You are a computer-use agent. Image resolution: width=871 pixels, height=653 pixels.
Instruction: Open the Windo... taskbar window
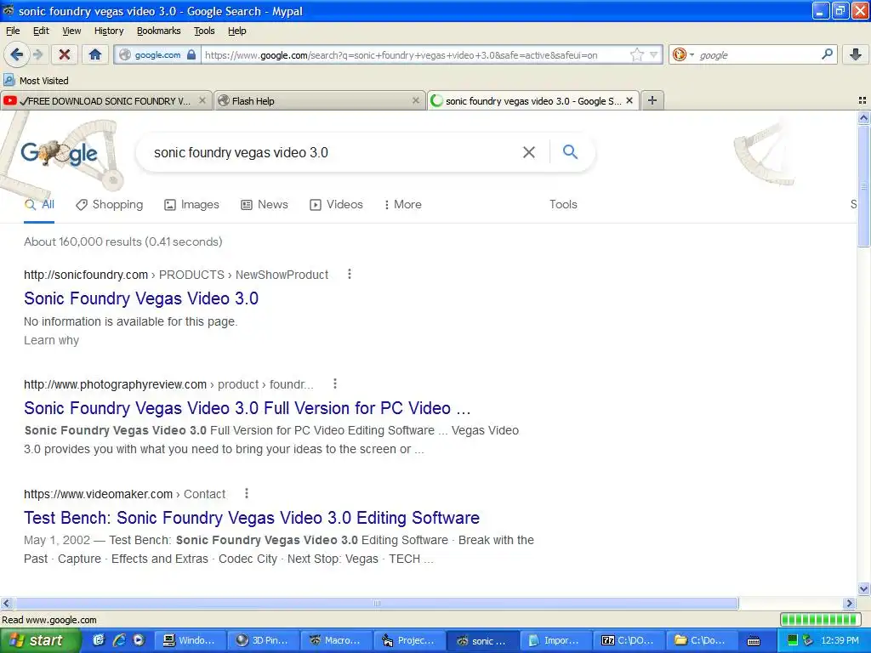pos(191,640)
